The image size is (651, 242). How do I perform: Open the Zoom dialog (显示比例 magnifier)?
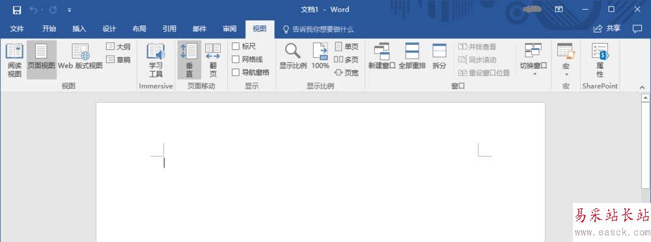(x=293, y=57)
